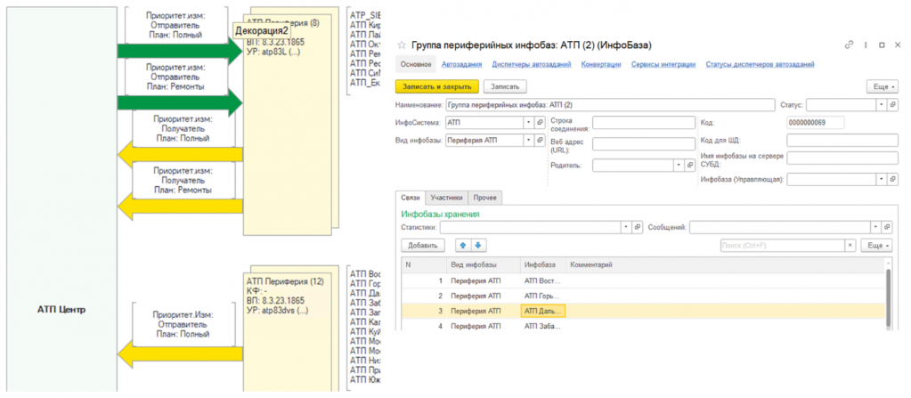911x398 pixels.
Task: Click the Записать и закрыть button
Action: pyautogui.click(x=436, y=86)
